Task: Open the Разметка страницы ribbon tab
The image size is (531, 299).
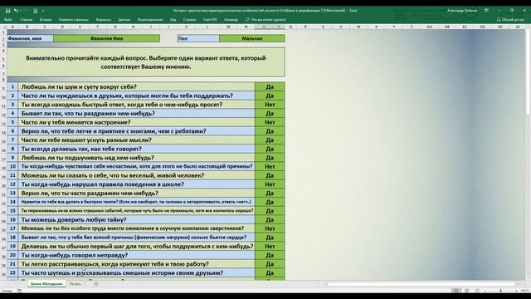Action: pos(74,20)
